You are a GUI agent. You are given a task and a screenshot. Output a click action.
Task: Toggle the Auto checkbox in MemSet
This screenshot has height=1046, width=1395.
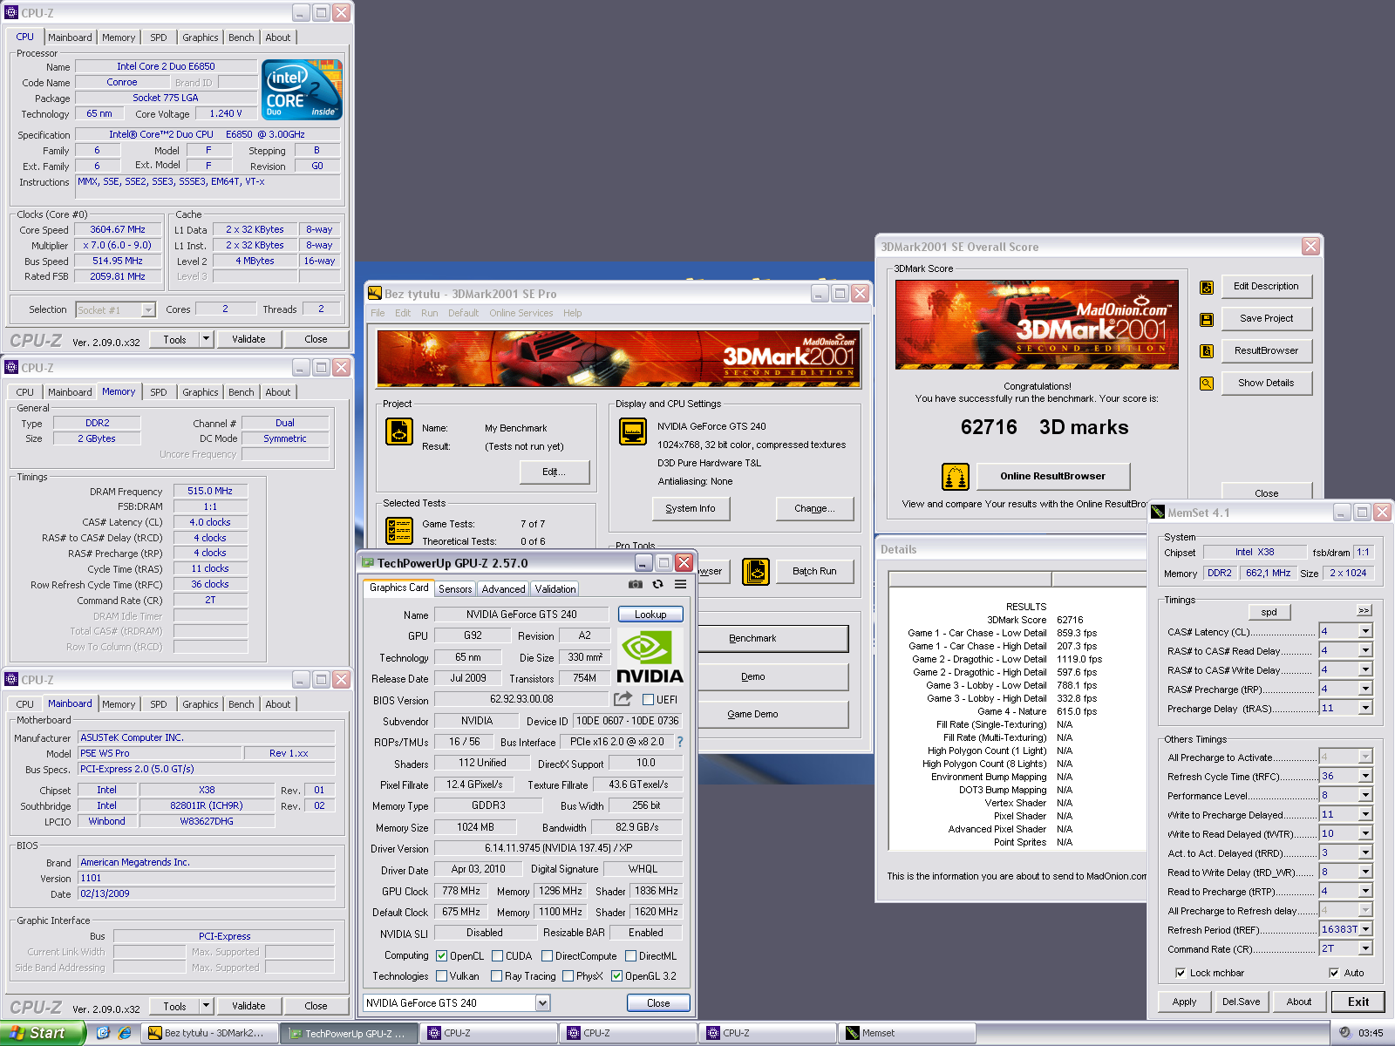[1334, 973]
